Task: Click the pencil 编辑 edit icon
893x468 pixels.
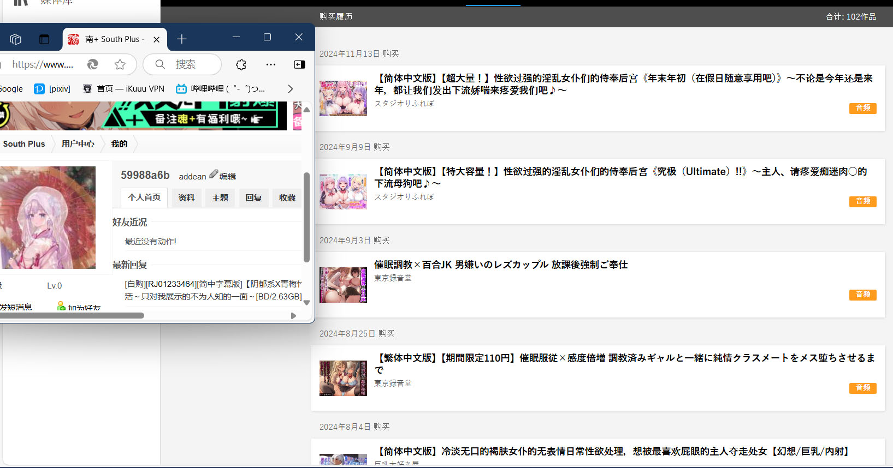Action: coord(214,174)
